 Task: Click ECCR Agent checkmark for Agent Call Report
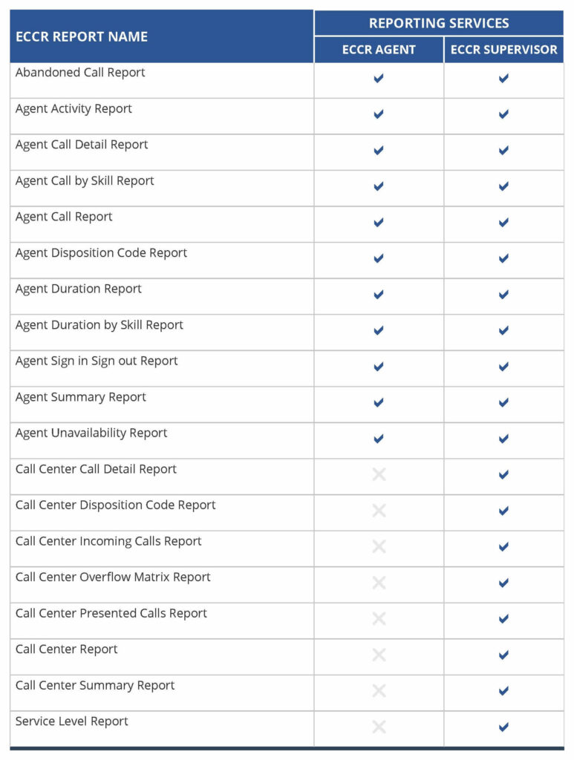[379, 222]
